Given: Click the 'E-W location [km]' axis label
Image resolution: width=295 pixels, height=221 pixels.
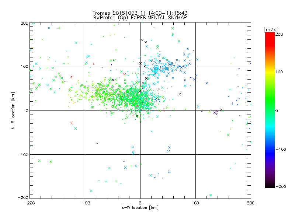Looking at the screenshot, I should [140, 208].
